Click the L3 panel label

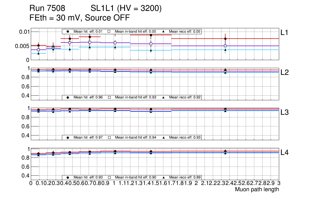285,112
